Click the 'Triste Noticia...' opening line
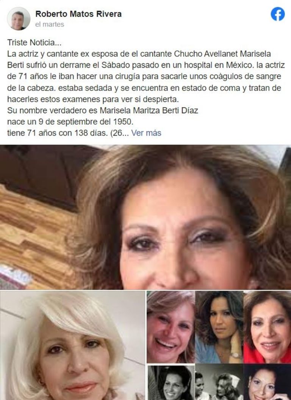 pyautogui.click(x=34, y=42)
